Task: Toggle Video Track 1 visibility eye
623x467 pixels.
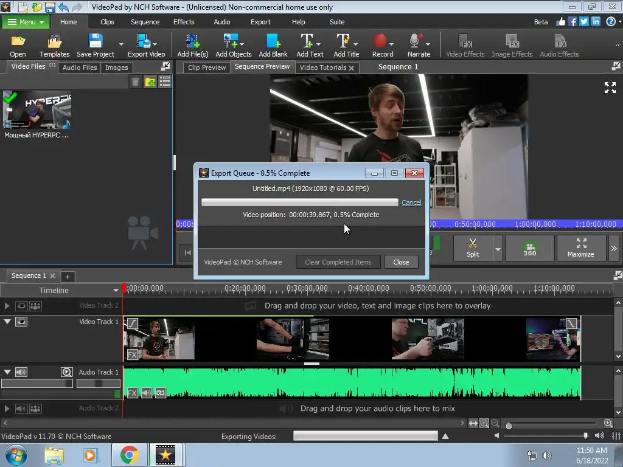Action: [21, 322]
